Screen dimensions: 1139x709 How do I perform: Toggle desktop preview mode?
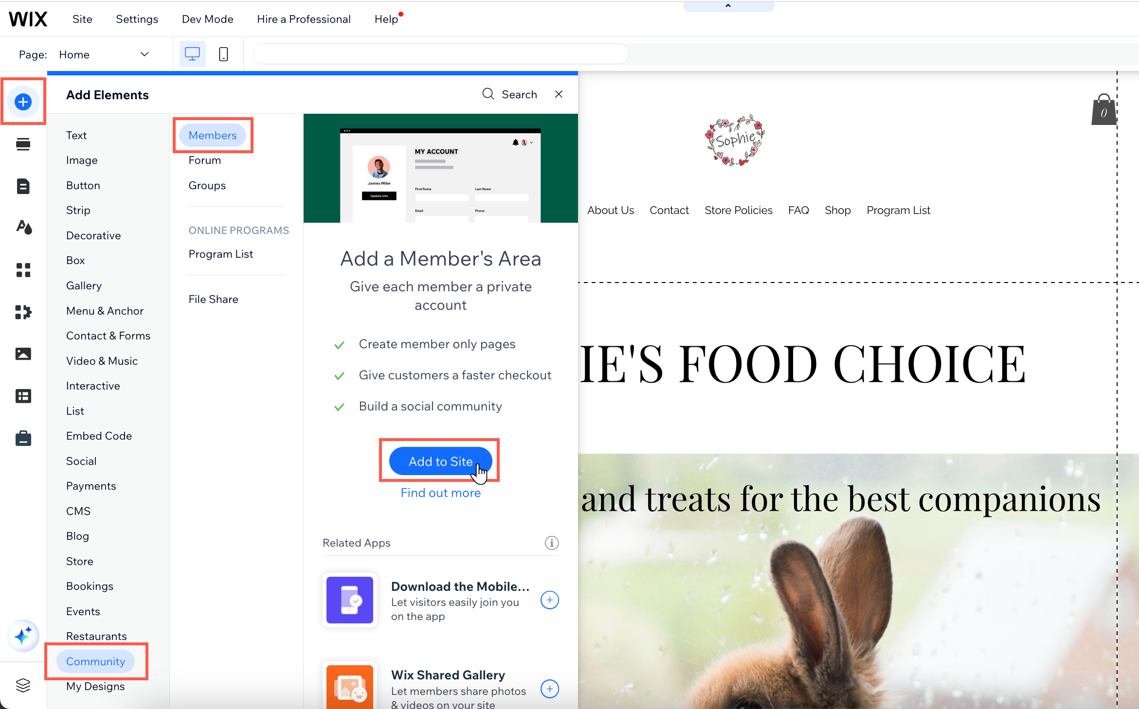pos(192,54)
